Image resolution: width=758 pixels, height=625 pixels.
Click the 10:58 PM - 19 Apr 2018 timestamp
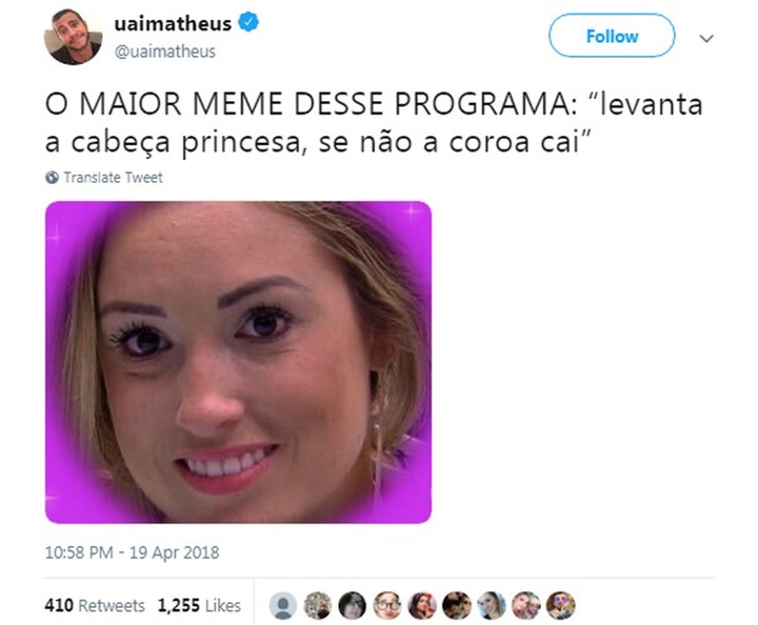point(132,553)
